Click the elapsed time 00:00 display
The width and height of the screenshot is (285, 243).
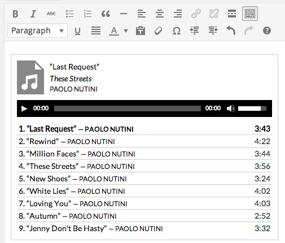(41, 108)
